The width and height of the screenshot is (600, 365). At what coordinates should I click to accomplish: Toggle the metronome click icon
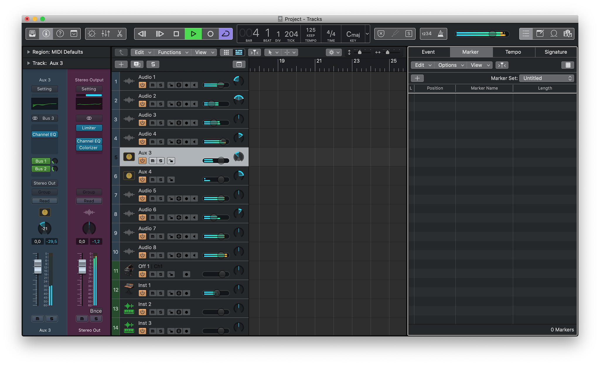440,34
